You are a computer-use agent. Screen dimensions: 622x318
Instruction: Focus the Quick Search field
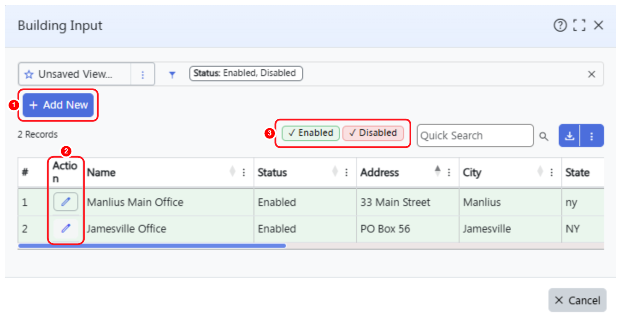(x=475, y=136)
